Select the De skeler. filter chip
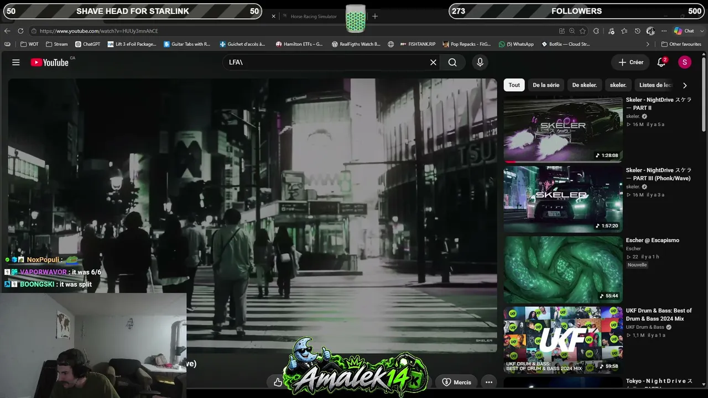Screen dimensions: 708x398 [585, 85]
